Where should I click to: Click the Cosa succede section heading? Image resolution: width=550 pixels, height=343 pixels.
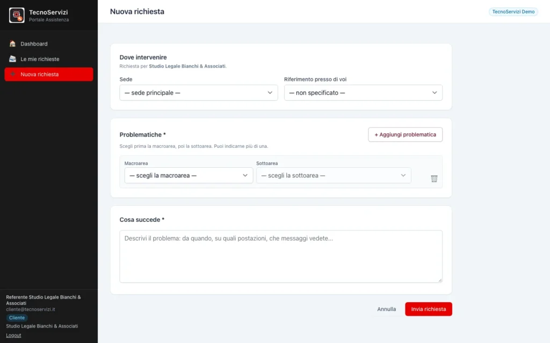pos(142,220)
